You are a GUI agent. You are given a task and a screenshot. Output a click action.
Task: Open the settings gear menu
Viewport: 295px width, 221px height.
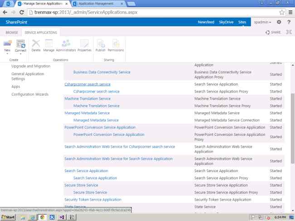coord(279,22)
